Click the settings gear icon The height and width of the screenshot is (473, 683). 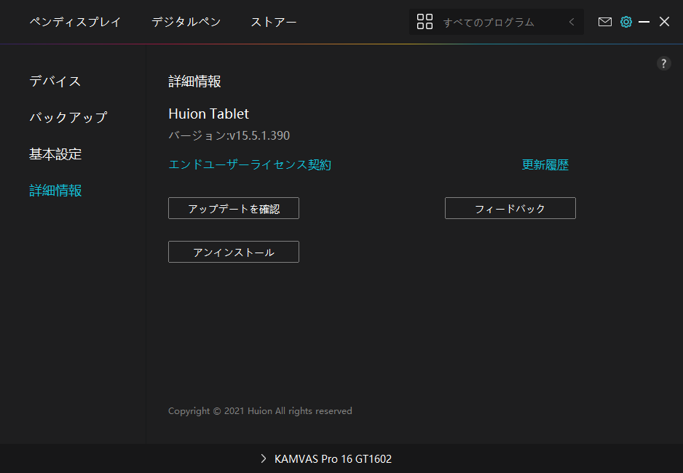(626, 22)
